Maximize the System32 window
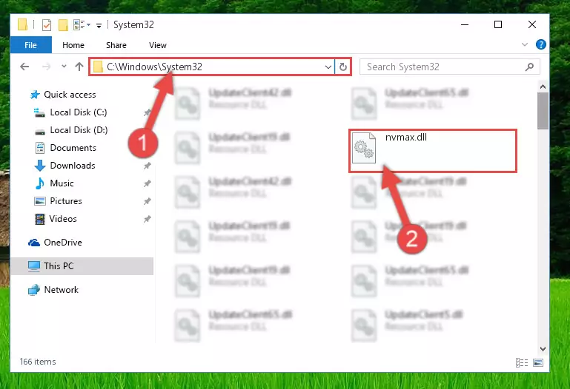This screenshot has width=570, height=389. pyautogui.click(x=498, y=24)
